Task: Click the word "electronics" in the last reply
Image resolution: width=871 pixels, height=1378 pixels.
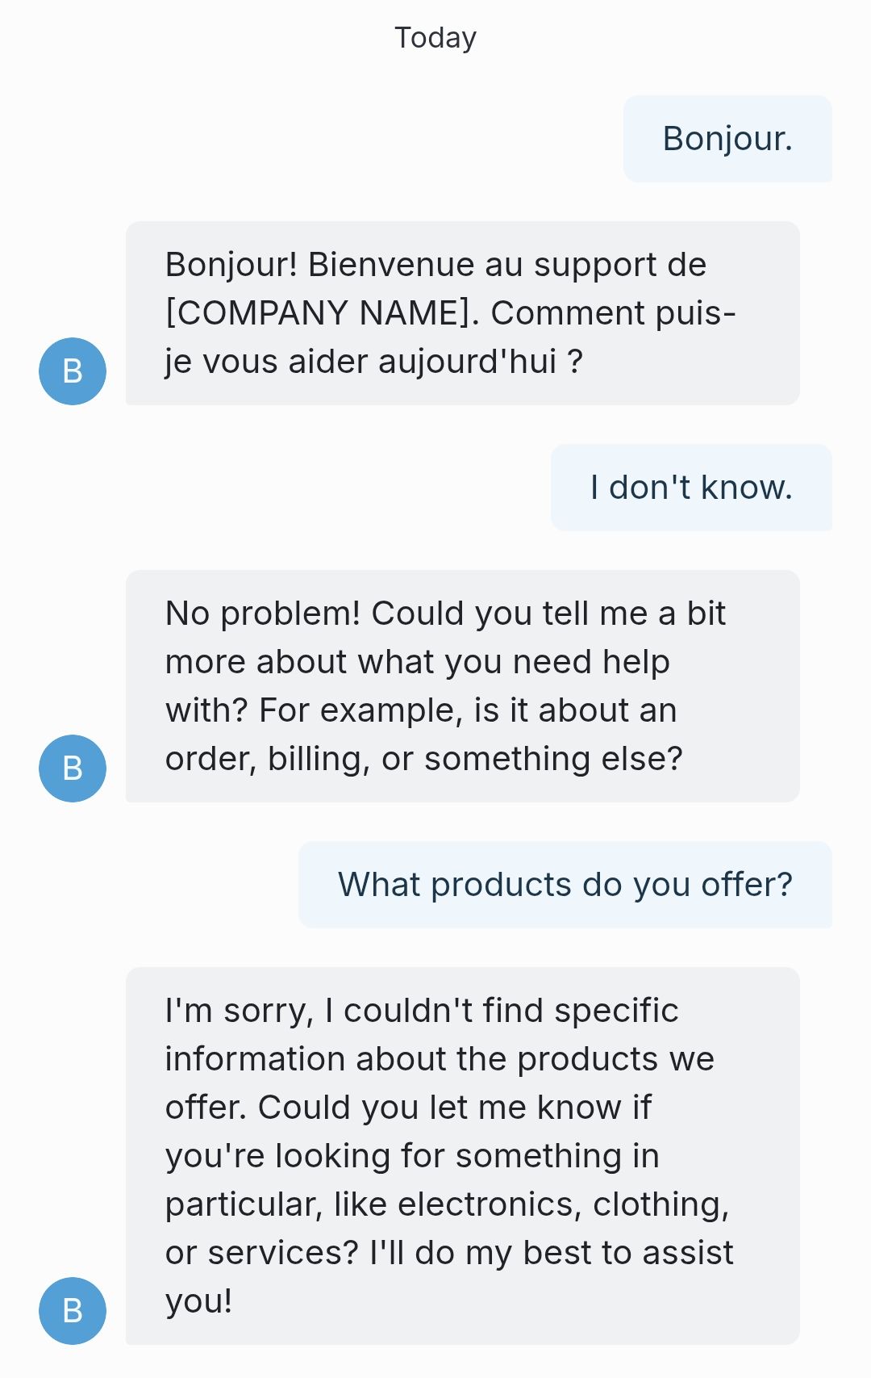Action: click(490, 1204)
